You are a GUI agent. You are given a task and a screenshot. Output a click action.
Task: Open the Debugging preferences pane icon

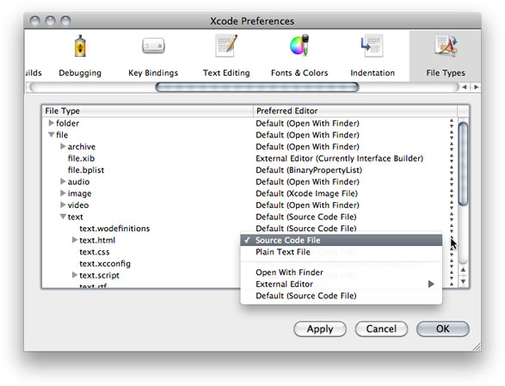(80, 46)
